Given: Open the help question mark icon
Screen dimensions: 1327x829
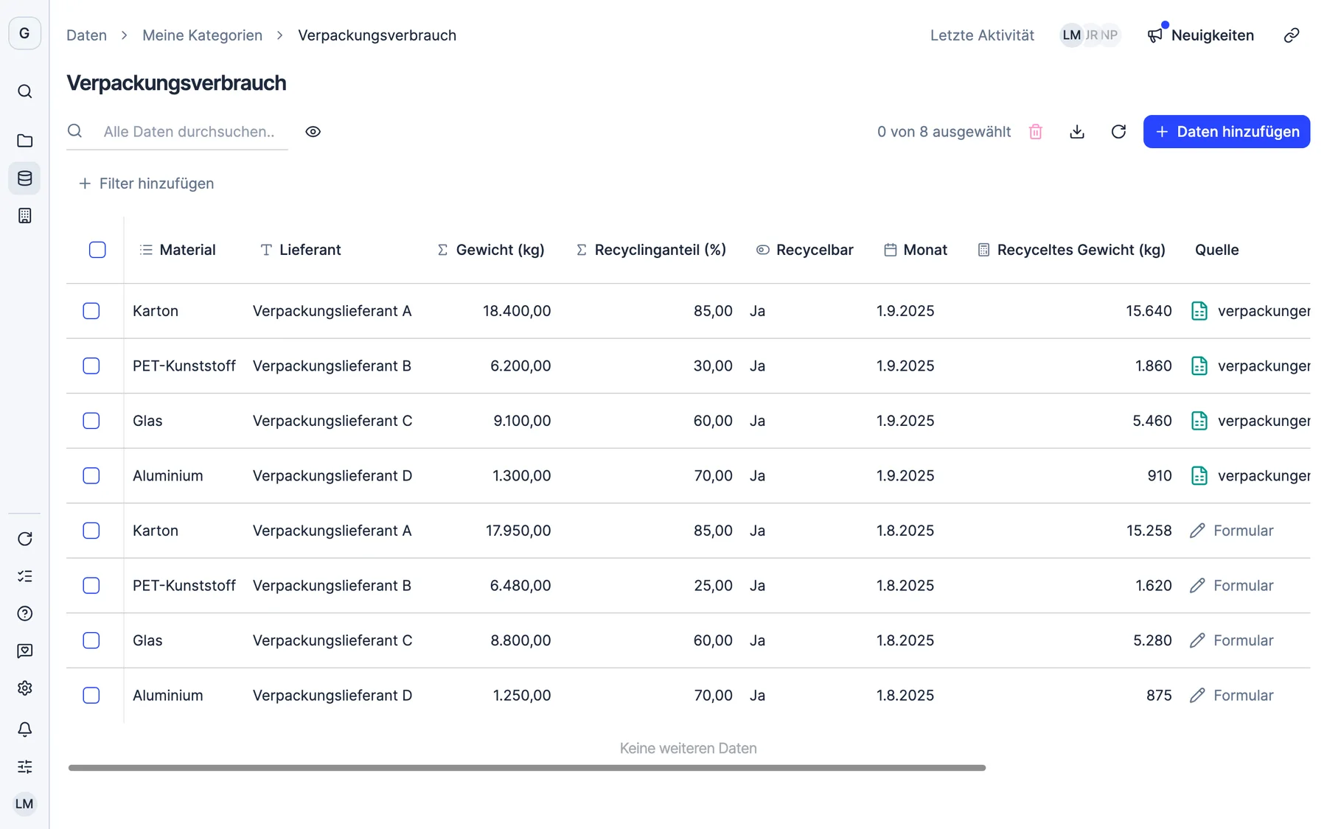Looking at the screenshot, I should click(24, 614).
